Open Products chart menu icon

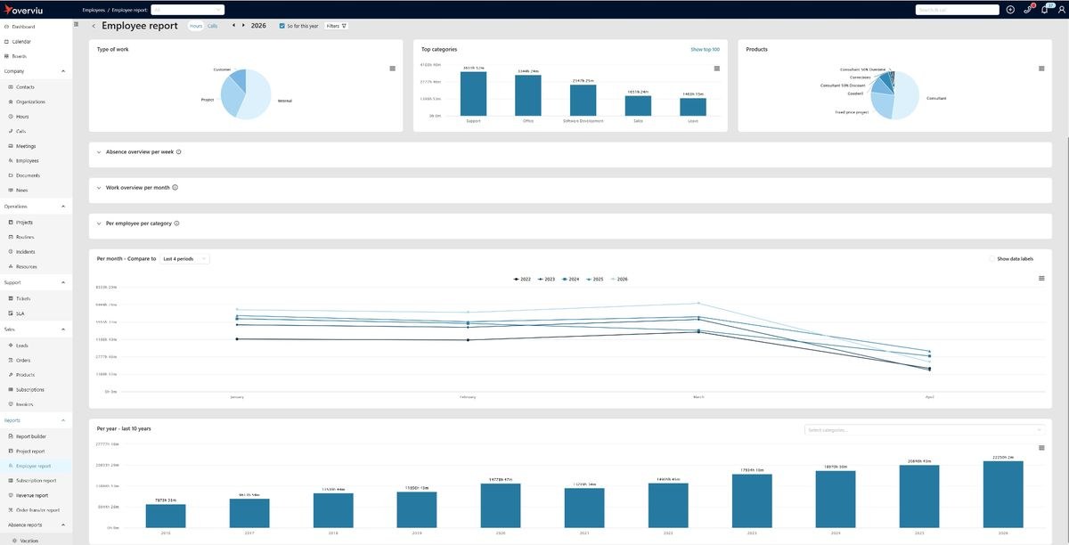1041,69
